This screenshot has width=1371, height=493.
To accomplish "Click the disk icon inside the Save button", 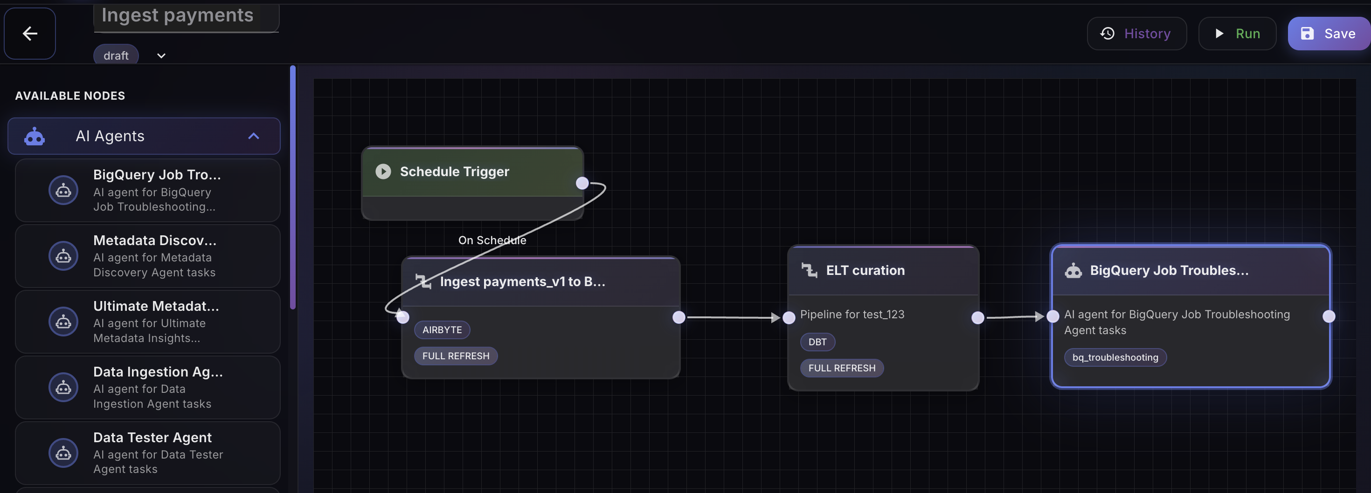I will click(1307, 33).
